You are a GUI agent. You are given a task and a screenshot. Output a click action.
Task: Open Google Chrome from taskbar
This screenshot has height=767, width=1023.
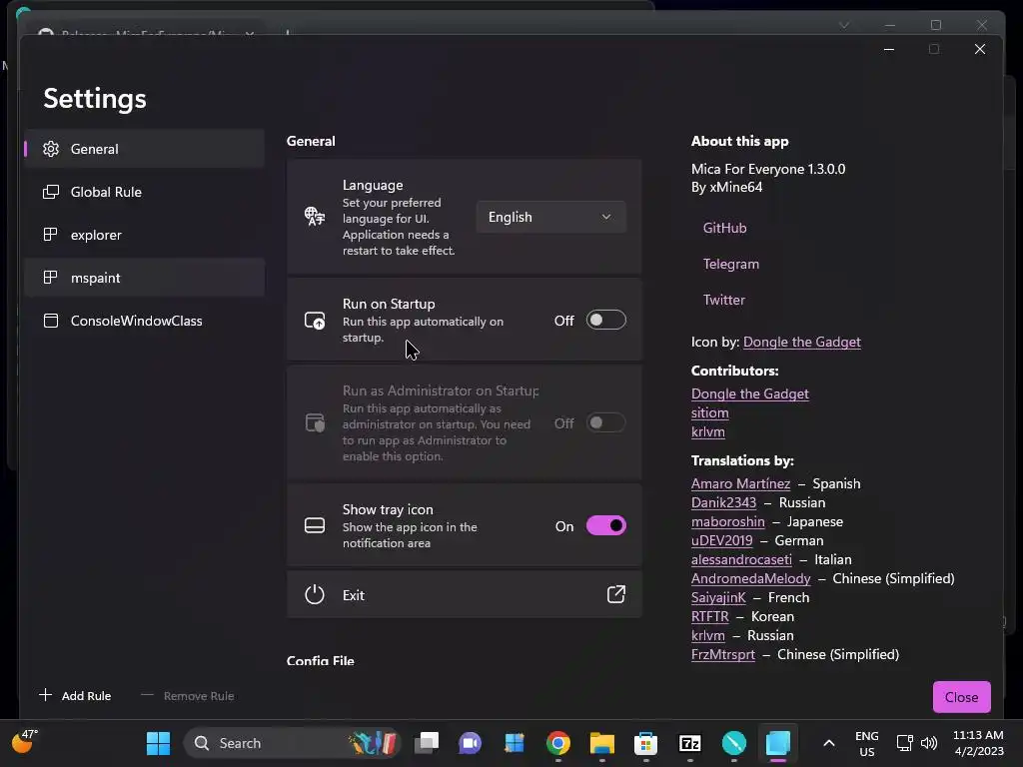(557, 743)
